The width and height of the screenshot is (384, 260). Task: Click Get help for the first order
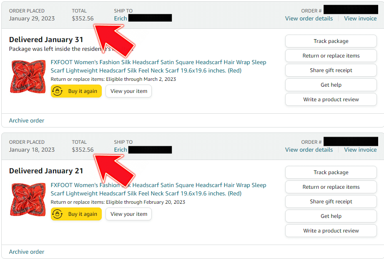click(x=331, y=85)
